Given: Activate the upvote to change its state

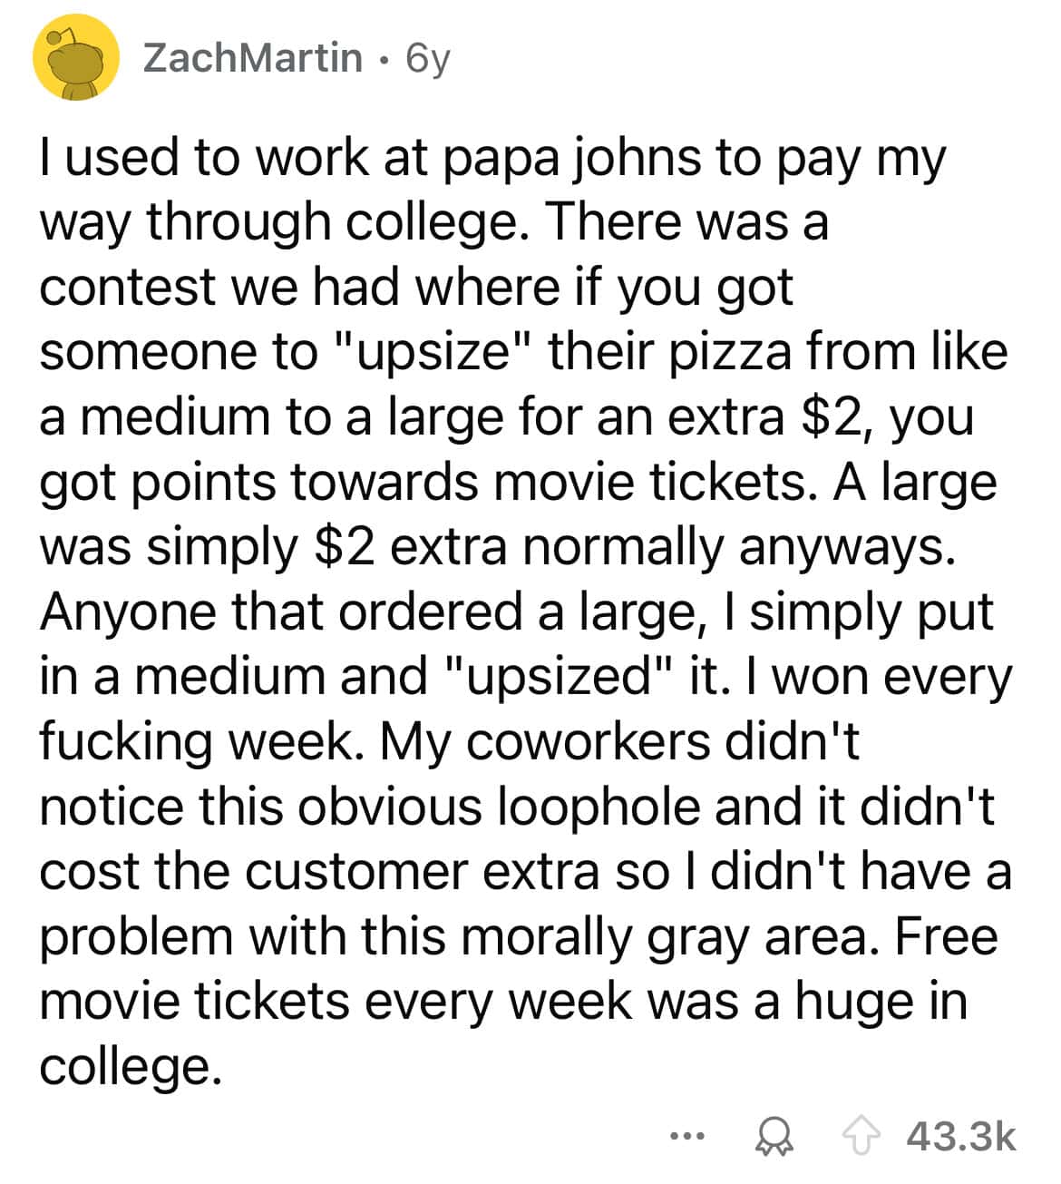Looking at the screenshot, I should tap(860, 1132).
